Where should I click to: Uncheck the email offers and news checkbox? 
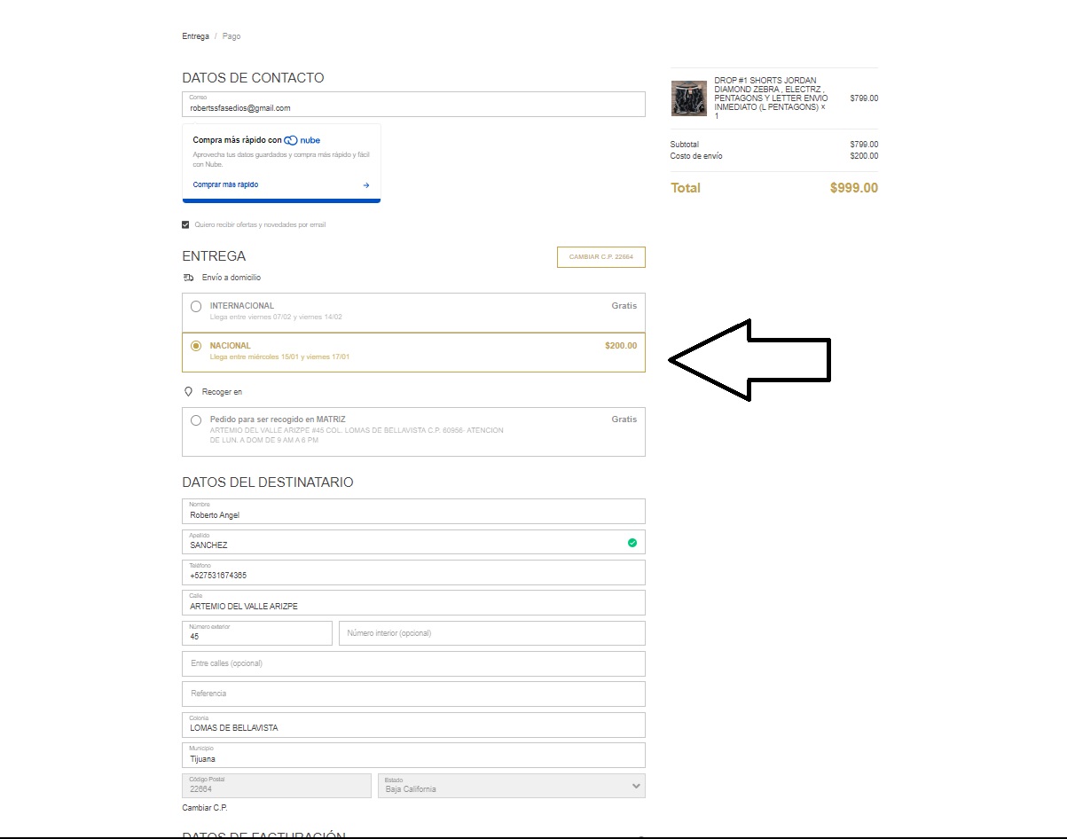(186, 225)
